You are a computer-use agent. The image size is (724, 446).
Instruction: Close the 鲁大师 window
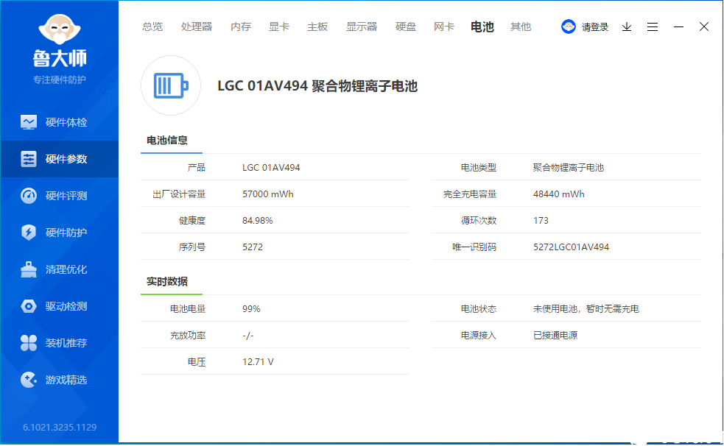point(703,26)
